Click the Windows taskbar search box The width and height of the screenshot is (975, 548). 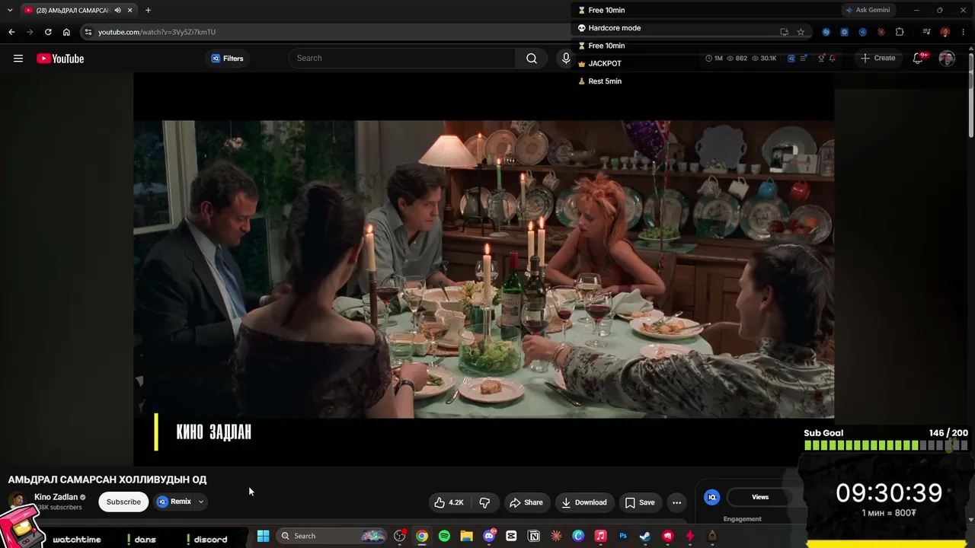(x=331, y=536)
